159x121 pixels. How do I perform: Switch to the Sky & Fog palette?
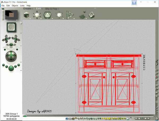click(51, 9)
